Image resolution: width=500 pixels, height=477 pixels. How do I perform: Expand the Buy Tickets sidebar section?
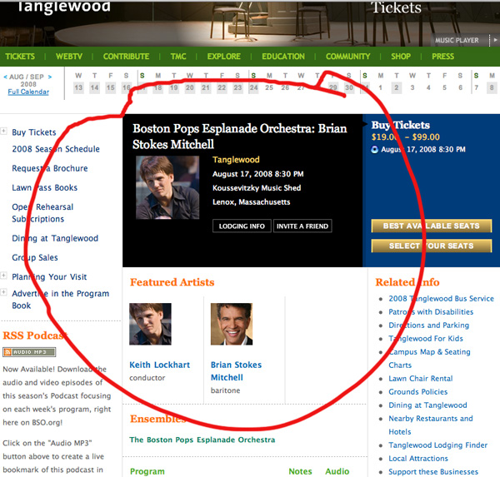pos(3,131)
